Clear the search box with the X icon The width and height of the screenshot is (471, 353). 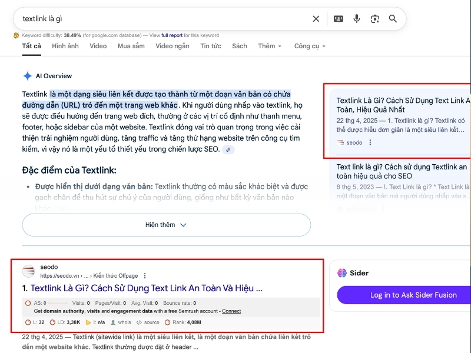[316, 19]
